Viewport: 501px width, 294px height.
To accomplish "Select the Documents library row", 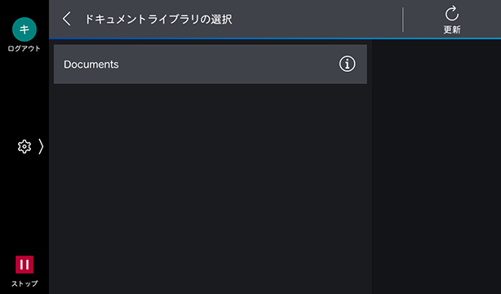I will pyautogui.click(x=211, y=65).
